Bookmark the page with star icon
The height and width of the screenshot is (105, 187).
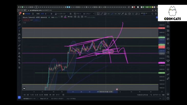[155, 10]
